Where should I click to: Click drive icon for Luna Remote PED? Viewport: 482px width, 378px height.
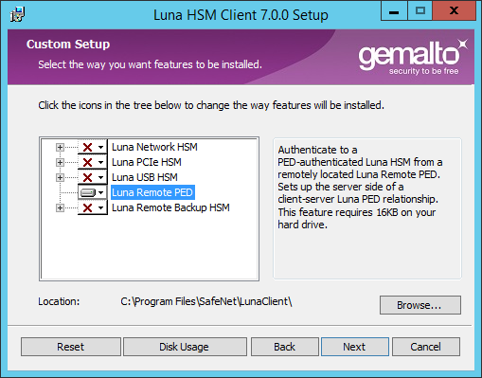(x=88, y=192)
